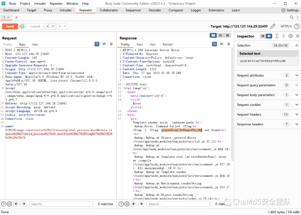Switch Request view to Hex
This screenshot has width=301, height=215.
tap(35, 45)
